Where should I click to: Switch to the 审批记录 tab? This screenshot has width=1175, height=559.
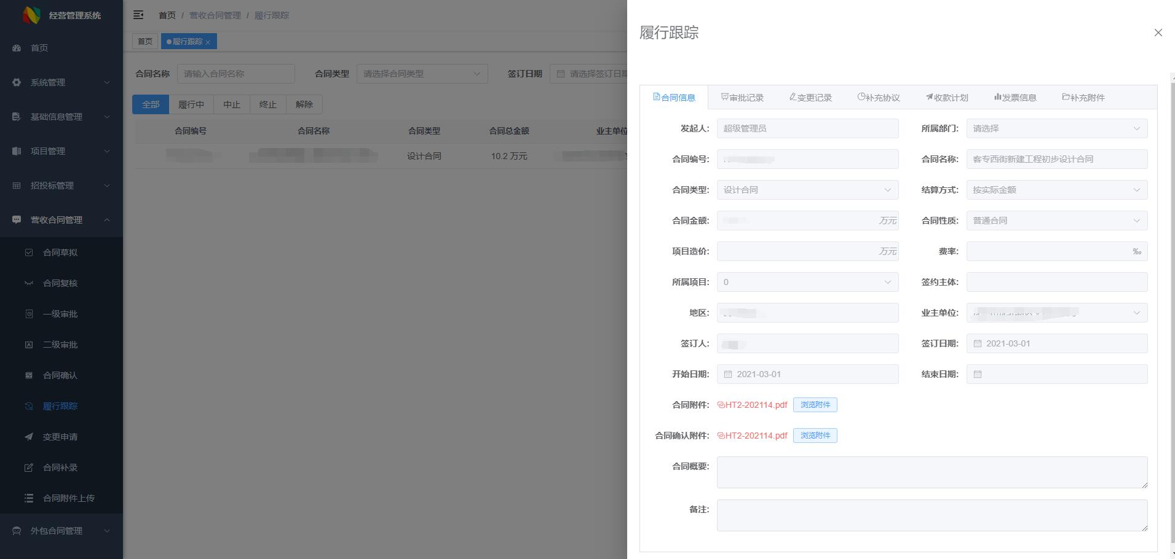click(742, 98)
